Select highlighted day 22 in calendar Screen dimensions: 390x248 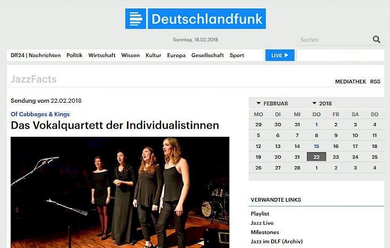pyautogui.click(x=316, y=157)
